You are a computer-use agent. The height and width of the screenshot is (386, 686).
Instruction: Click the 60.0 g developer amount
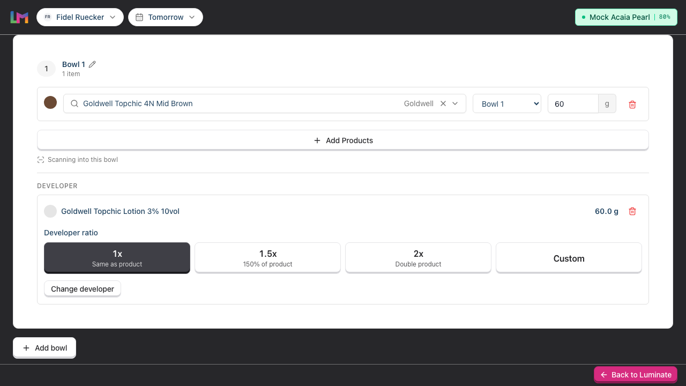pyautogui.click(x=607, y=211)
